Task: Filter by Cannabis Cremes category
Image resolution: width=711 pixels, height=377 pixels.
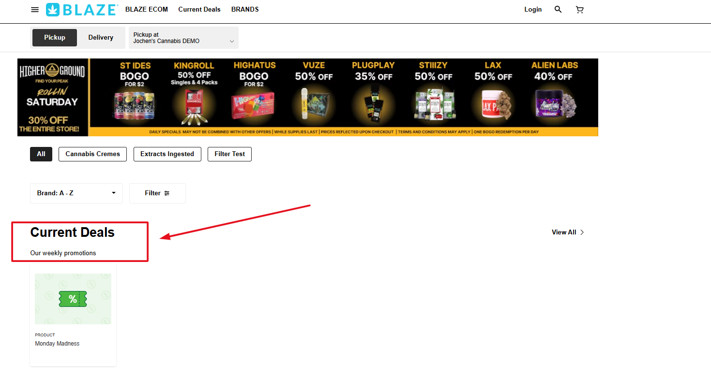Action: click(x=92, y=154)
